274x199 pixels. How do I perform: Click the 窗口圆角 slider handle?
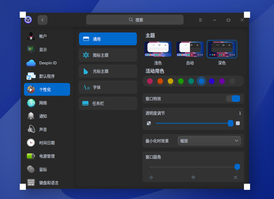coord(237,167)
